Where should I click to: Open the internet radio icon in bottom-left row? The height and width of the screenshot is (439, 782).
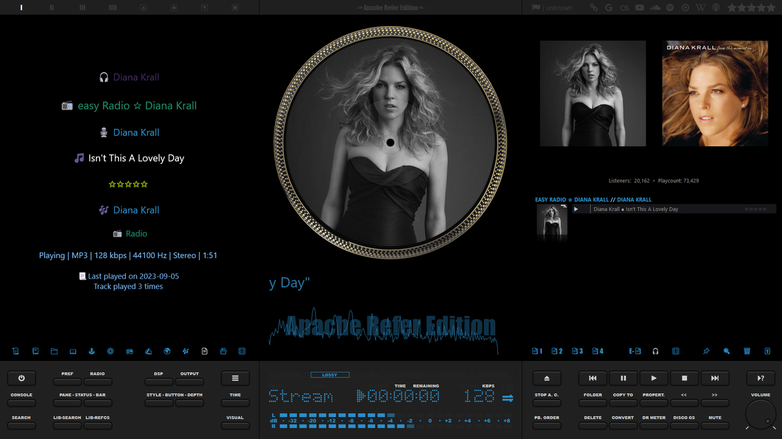tap(130, 351)
